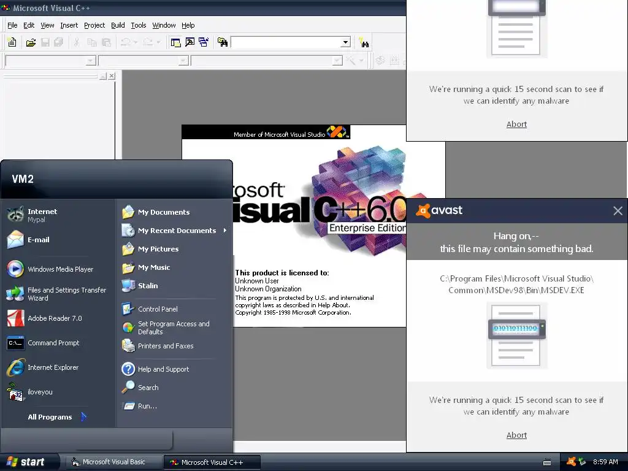Open the Find combo box dropdown arrow
Viewport: 628px width, 471px height.
pos(346,42)
